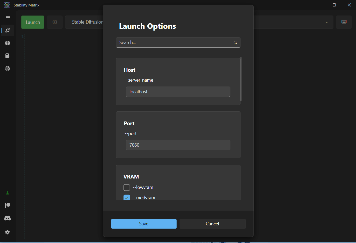Screen dimensions: 356x243
Task: Expand the package selector dropdown chevron
Action: pyautogui.click(x=327, y=22)
